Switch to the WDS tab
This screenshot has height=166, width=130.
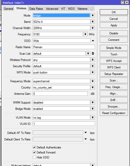click(x=71, y=9)
